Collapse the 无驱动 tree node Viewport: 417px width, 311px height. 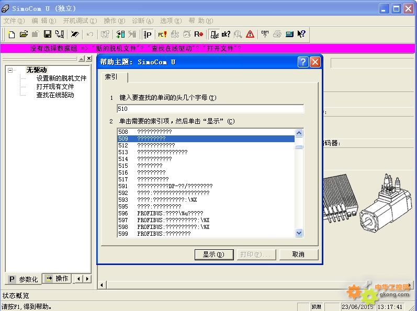coord(10,71)
